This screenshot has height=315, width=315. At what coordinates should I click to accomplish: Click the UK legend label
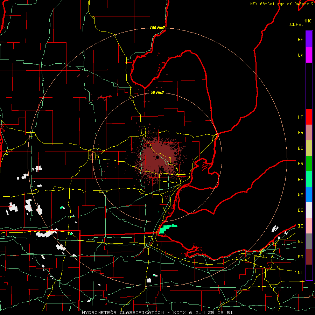pos(300,55)
